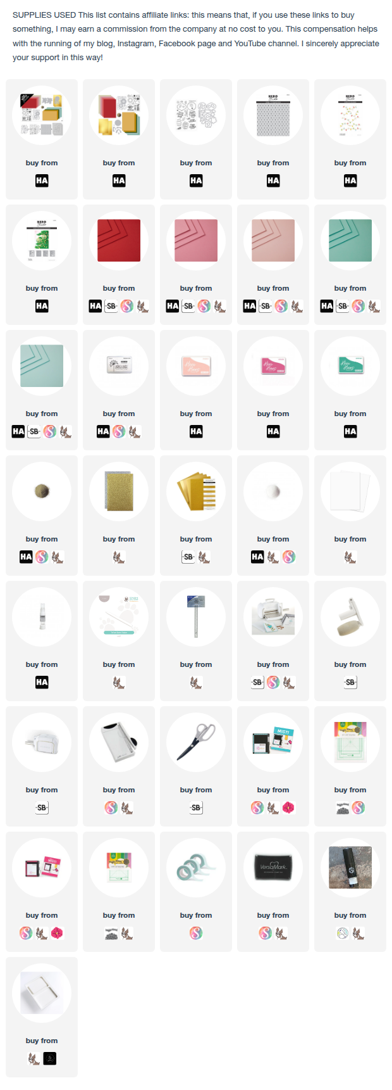
Task: Click the die-cutting machine product image
Action: click(273, 617)
